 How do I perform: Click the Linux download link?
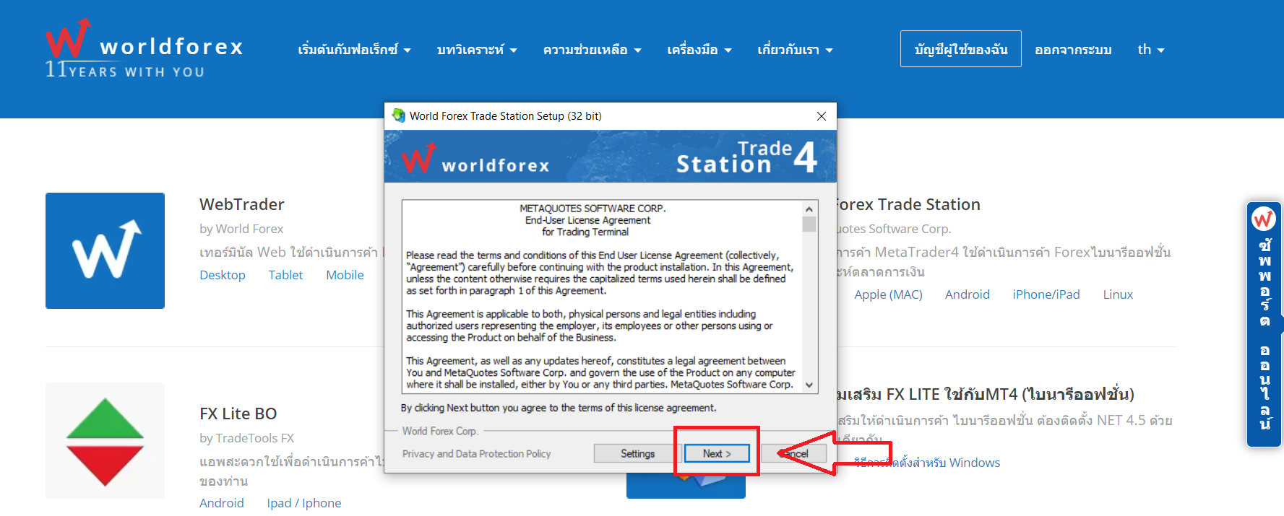click(1118, 294)
